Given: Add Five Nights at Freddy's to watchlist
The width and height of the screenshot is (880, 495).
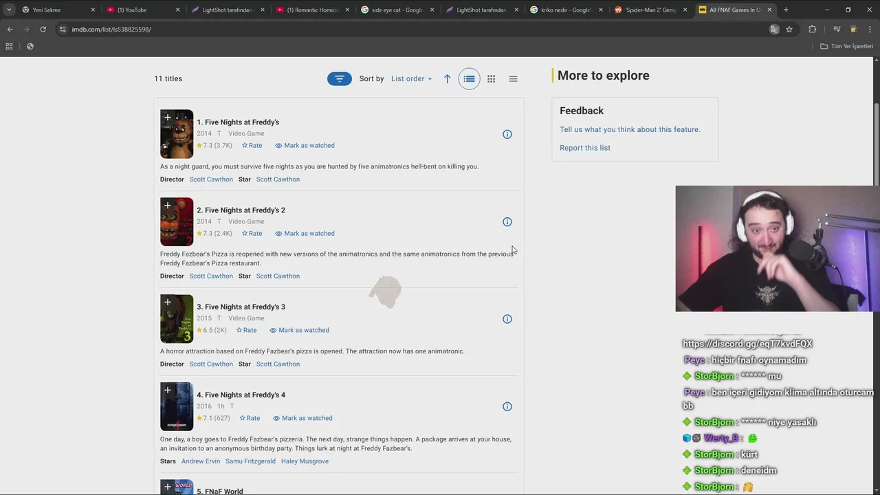Looking at the screenshot, I should 167,118.
